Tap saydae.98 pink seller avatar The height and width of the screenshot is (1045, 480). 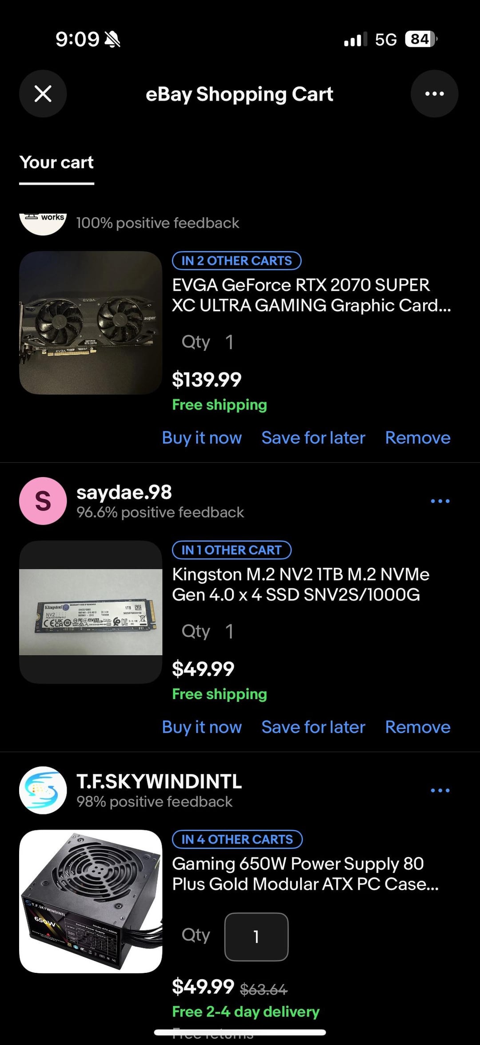click(43, 501)
